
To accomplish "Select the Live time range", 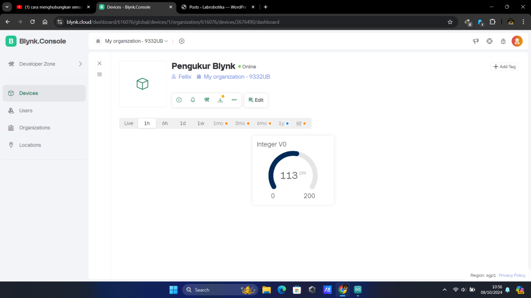I will click(x=129, y=124).
